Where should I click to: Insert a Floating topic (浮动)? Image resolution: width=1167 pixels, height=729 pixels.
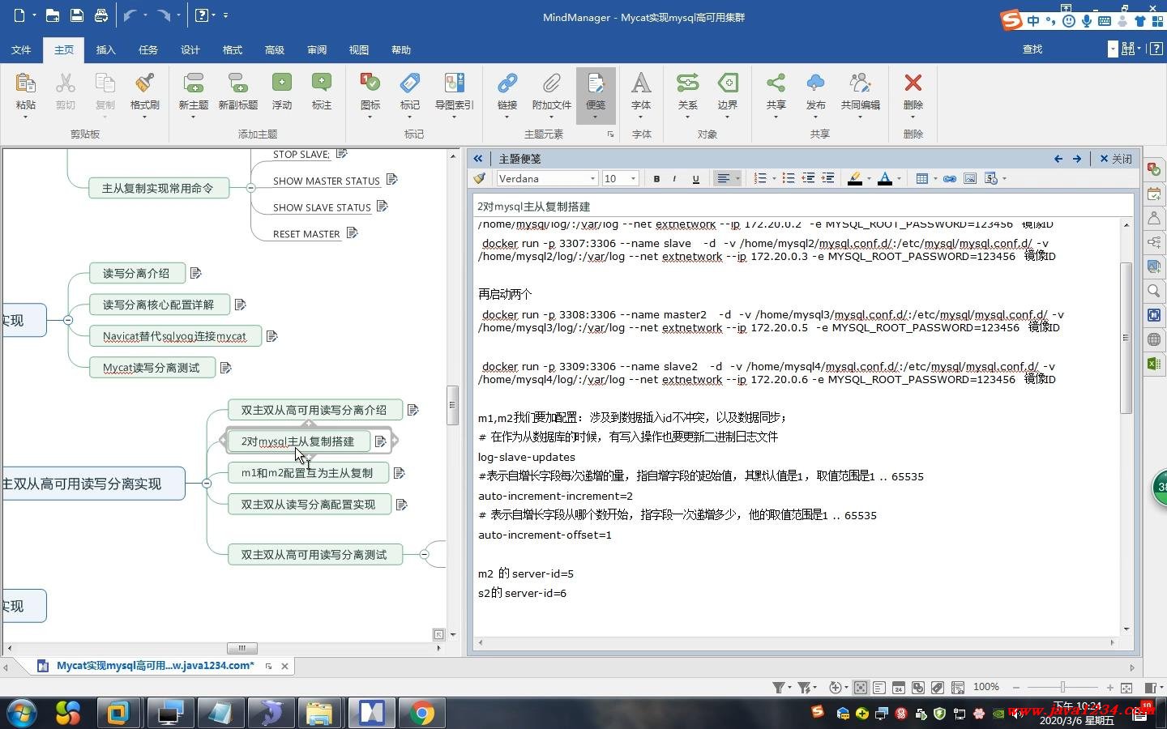pyautogui.click(x=281, y=83)
